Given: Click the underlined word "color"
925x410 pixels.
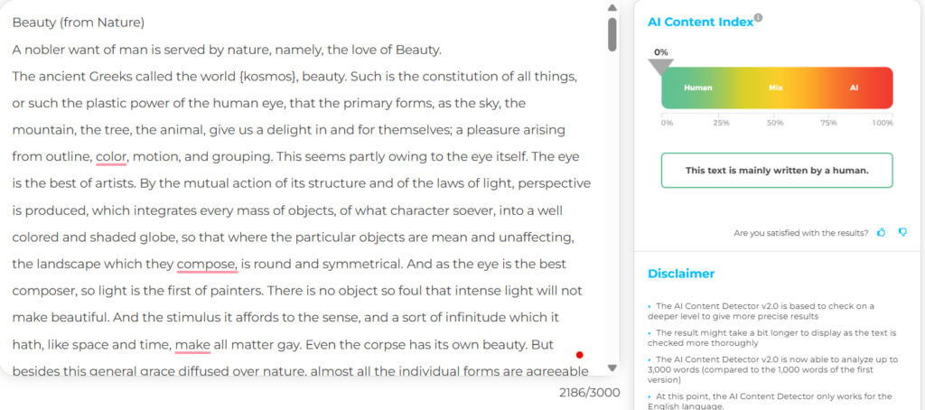Looking at the screenshot, I should [x=111, y=157].
